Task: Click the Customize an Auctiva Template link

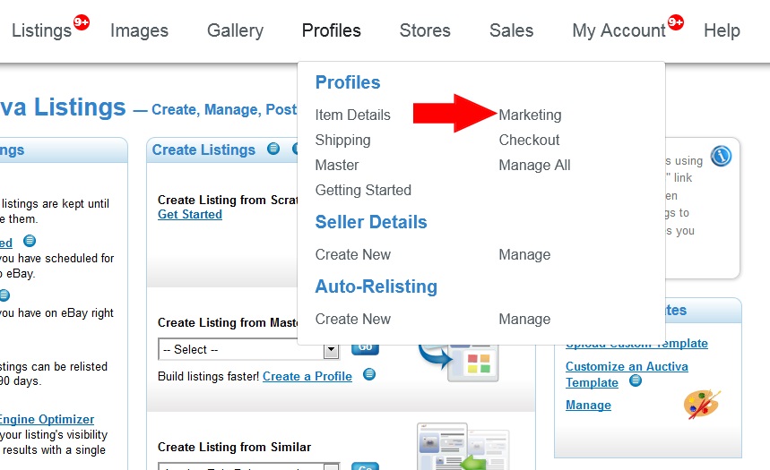Action: tap(627, 374)
